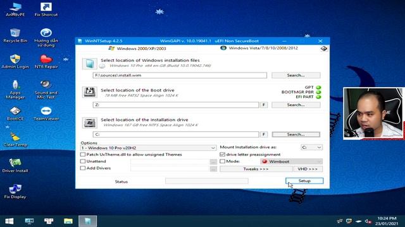
Task: Click Search for Boot drive location
Action: [x=296, y=105]
